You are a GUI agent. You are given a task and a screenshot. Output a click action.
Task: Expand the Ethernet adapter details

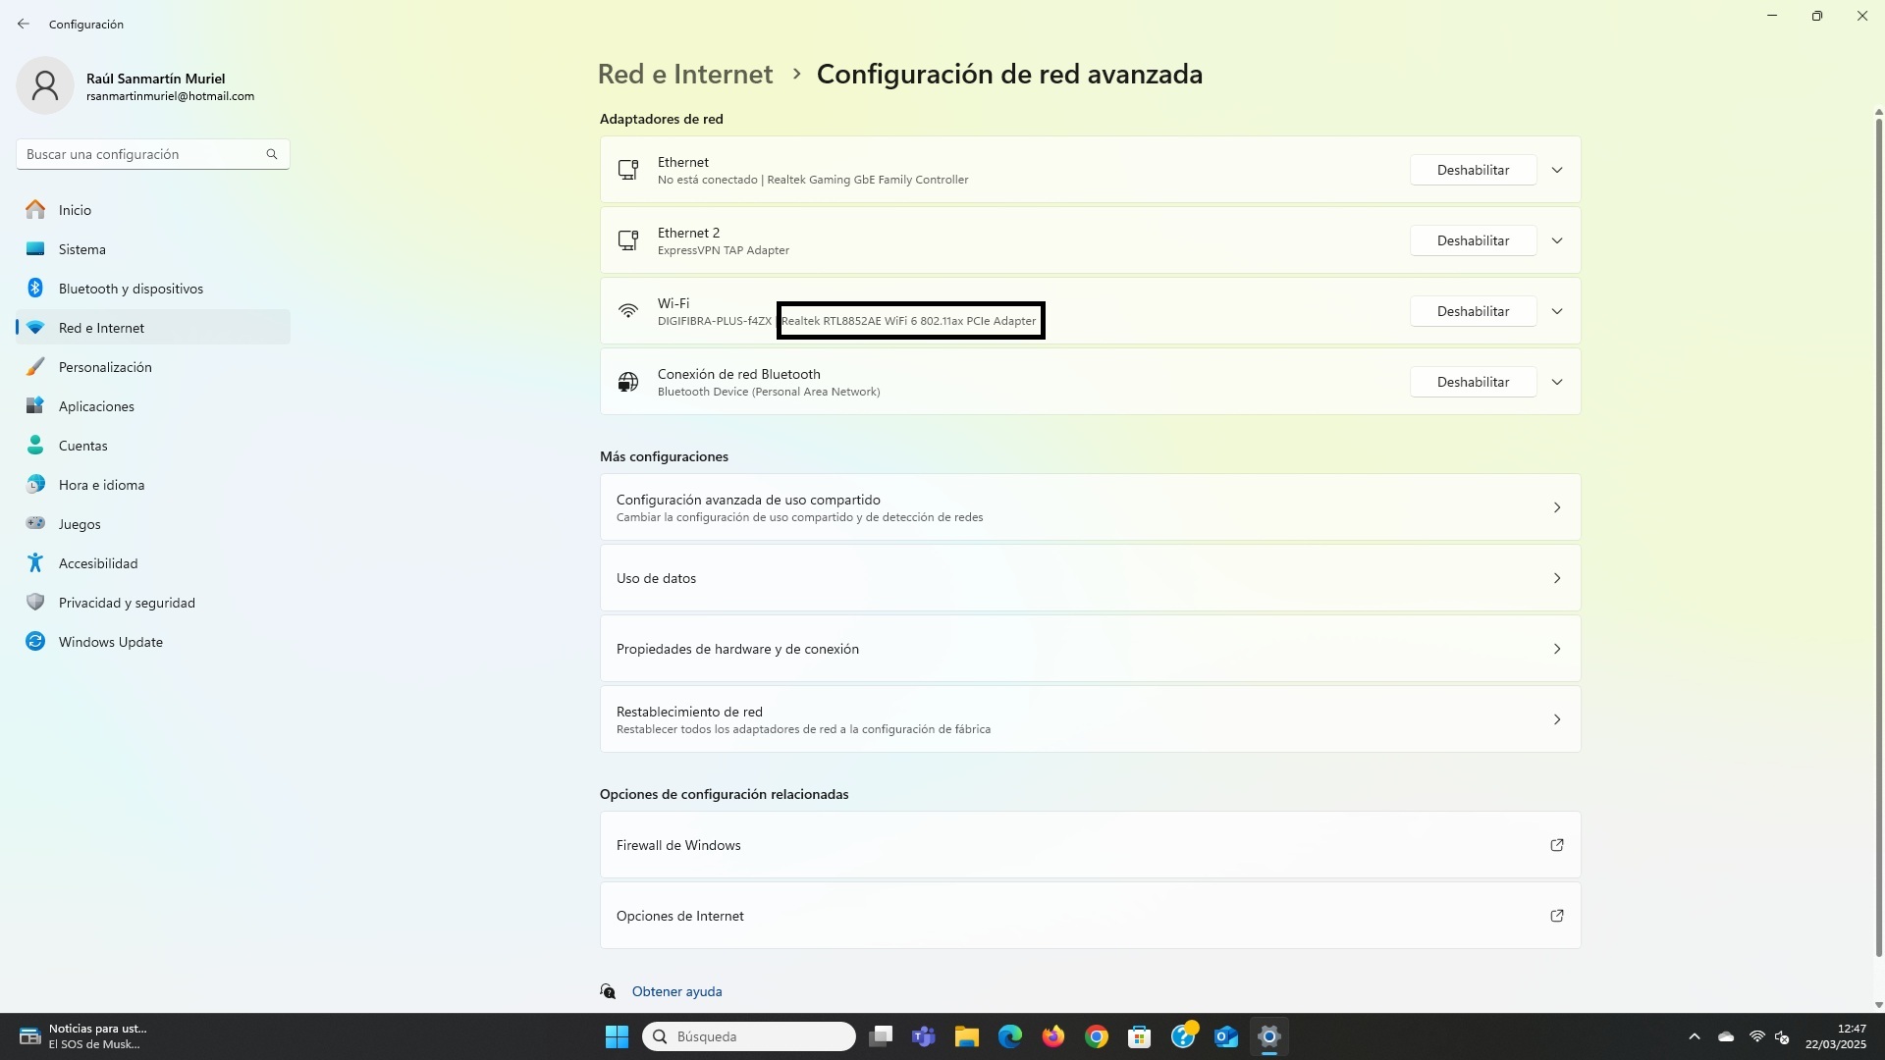1557,170
